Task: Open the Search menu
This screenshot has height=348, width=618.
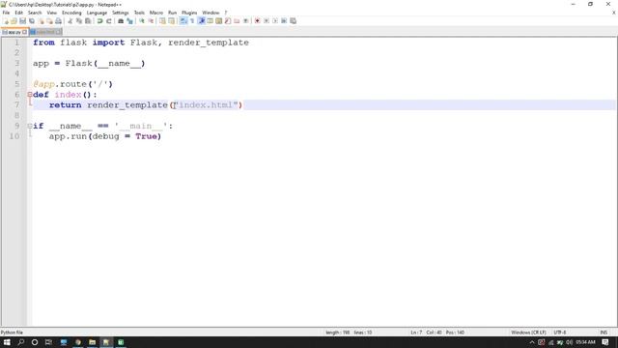Action: (x=35, y=13)
